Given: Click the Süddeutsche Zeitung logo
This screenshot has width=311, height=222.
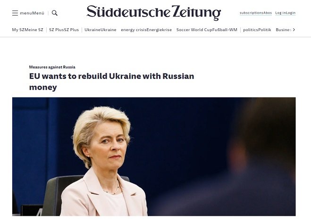Looking at the screenshot, I should coord(154,13).
